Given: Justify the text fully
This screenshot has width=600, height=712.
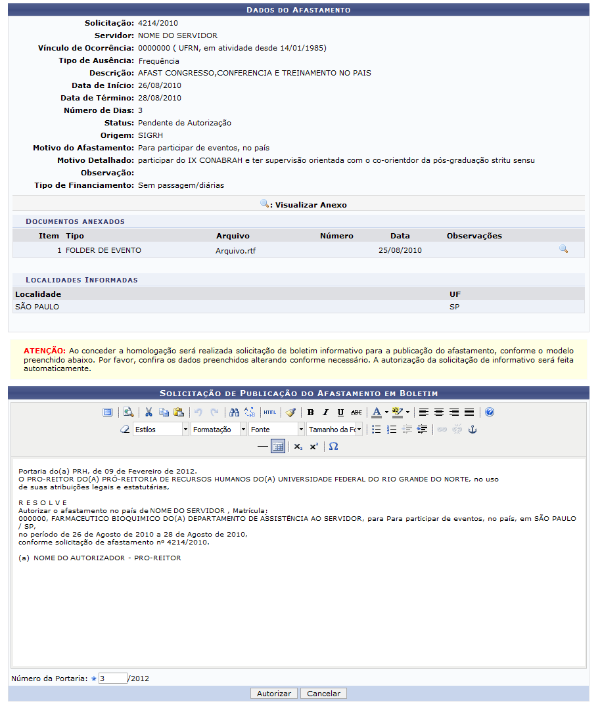Looking at the screenshot, I should click(x=469, y=412).
